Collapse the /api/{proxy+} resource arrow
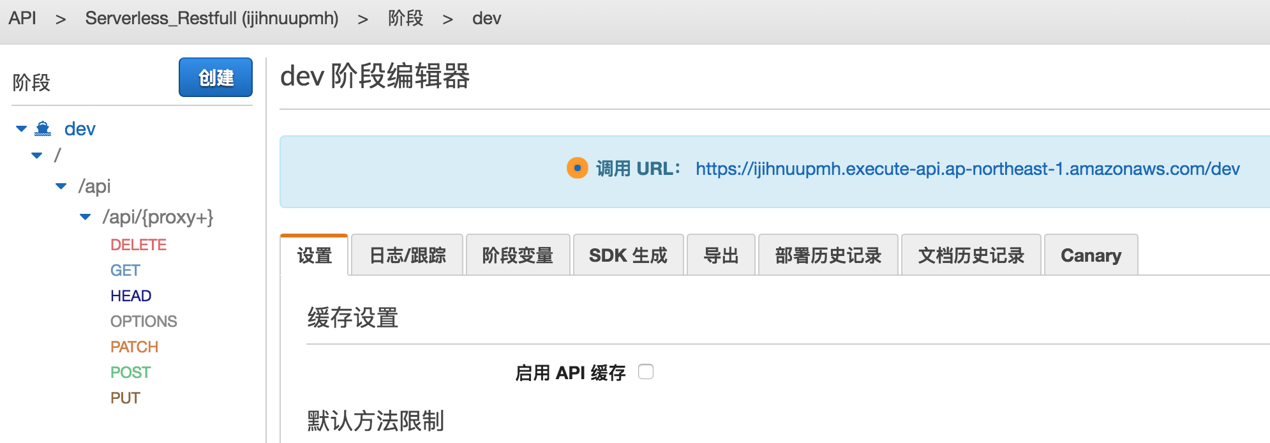 (86, 217)
